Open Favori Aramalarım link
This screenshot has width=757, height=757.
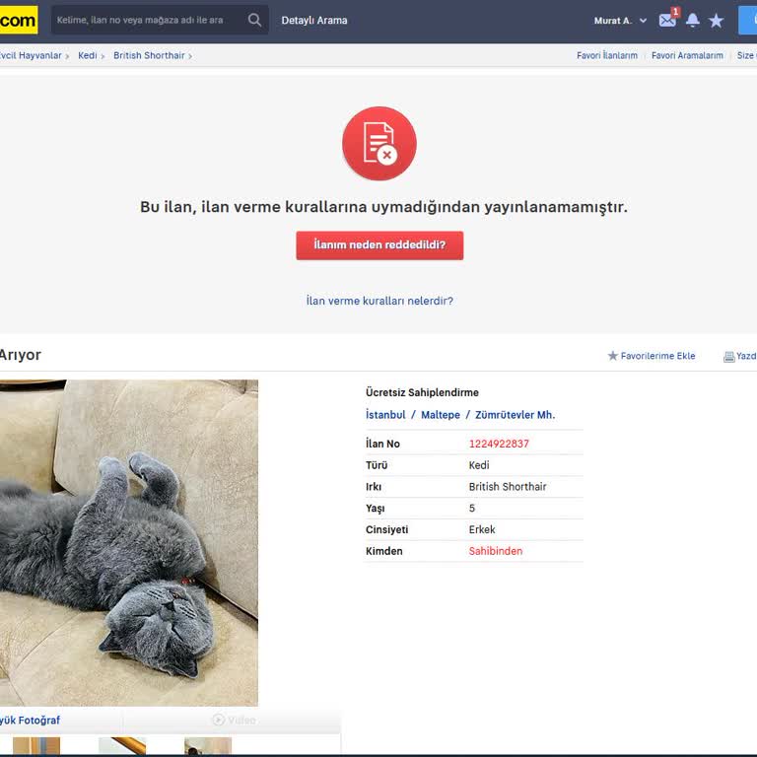tap(687, 55)
